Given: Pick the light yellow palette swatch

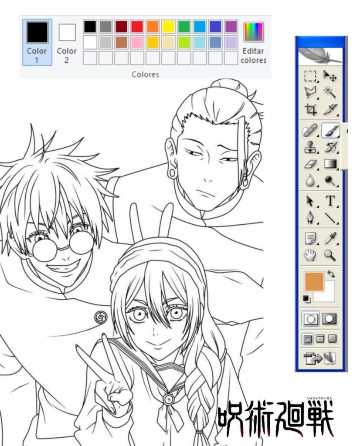Looking at the screenshot, I should pos(168,42).
